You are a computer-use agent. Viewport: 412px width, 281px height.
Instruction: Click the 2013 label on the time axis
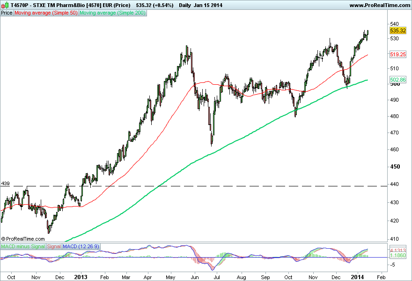click(x=81, y=277)
